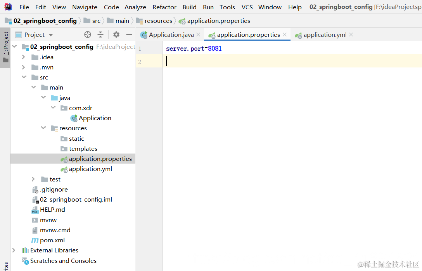Click the HELP.md markdown file icon
The height and width of the screenshot is (271, 422).
35,210
